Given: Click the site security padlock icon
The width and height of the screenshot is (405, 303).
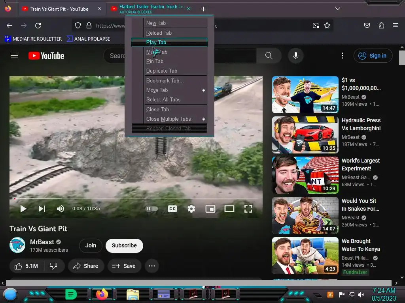Looking at the screenshot, I should (x=89, y=26).
